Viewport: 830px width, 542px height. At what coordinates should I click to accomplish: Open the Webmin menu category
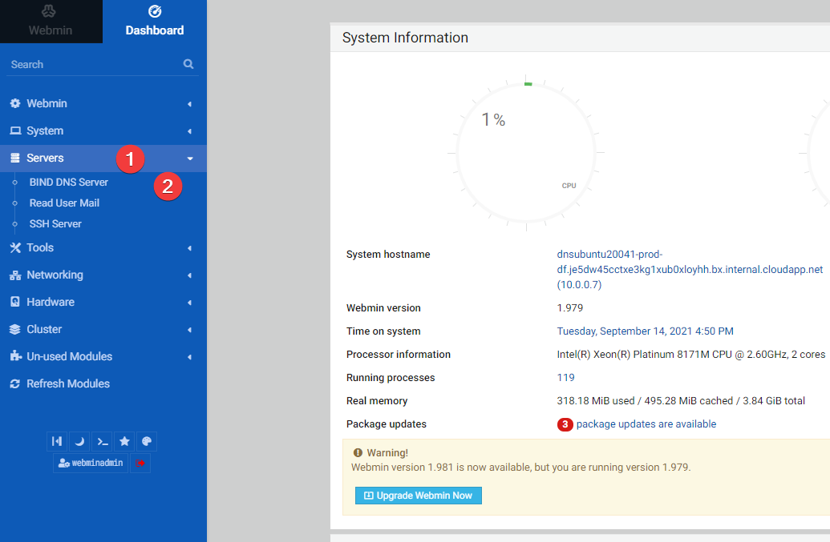pyautogui.click(x=103, y=103)
